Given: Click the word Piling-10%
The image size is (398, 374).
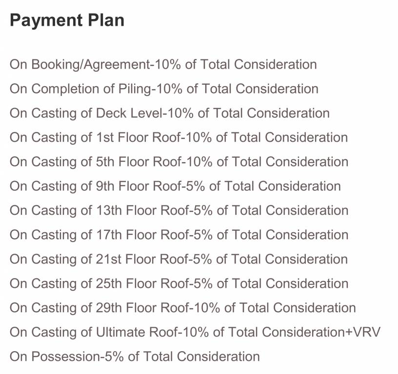Looking at the screenshot, I should (151, 89).
